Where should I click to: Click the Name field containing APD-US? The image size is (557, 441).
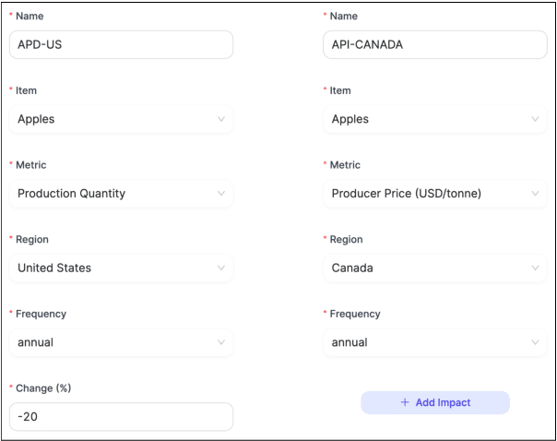(x=120, y=44)
